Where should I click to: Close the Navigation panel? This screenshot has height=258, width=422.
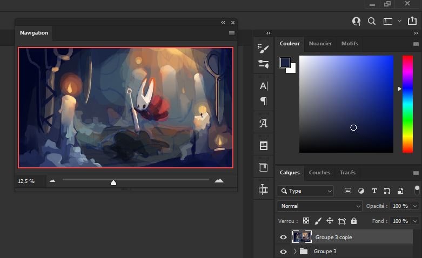pos(233,23)
